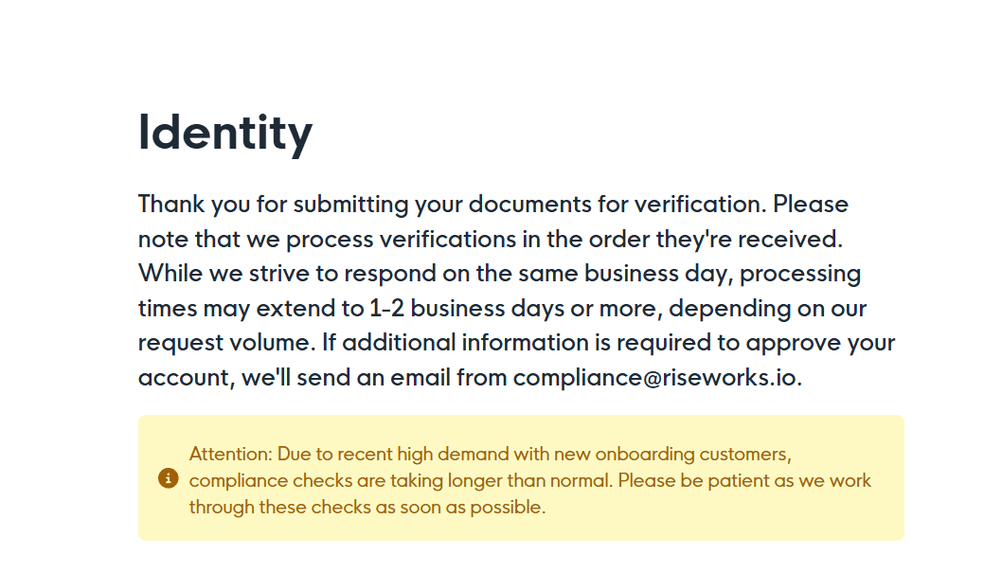Click the word Attention: in the yellow banner
The image size is (984, 573).
231,454
